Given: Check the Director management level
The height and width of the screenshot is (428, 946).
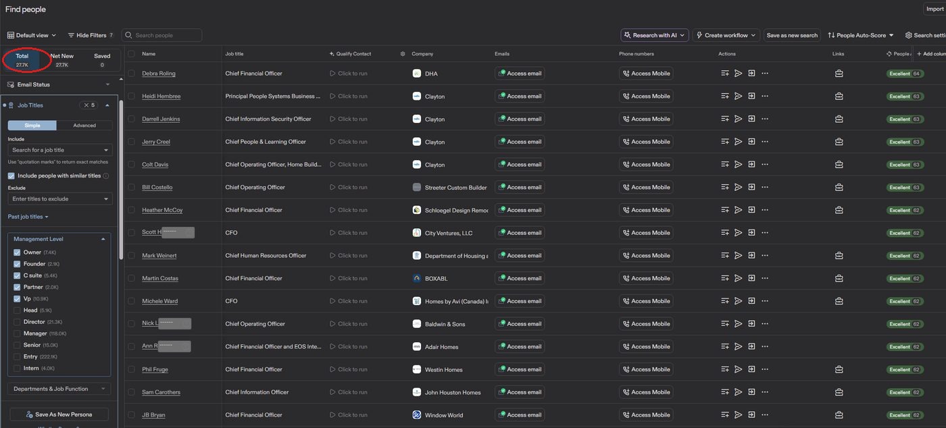Looking at the screenshot, I should tap(17, 322).
